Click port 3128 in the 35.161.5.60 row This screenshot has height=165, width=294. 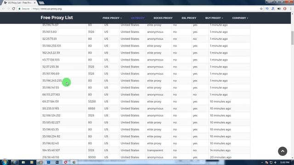click(x=91, y=32)
